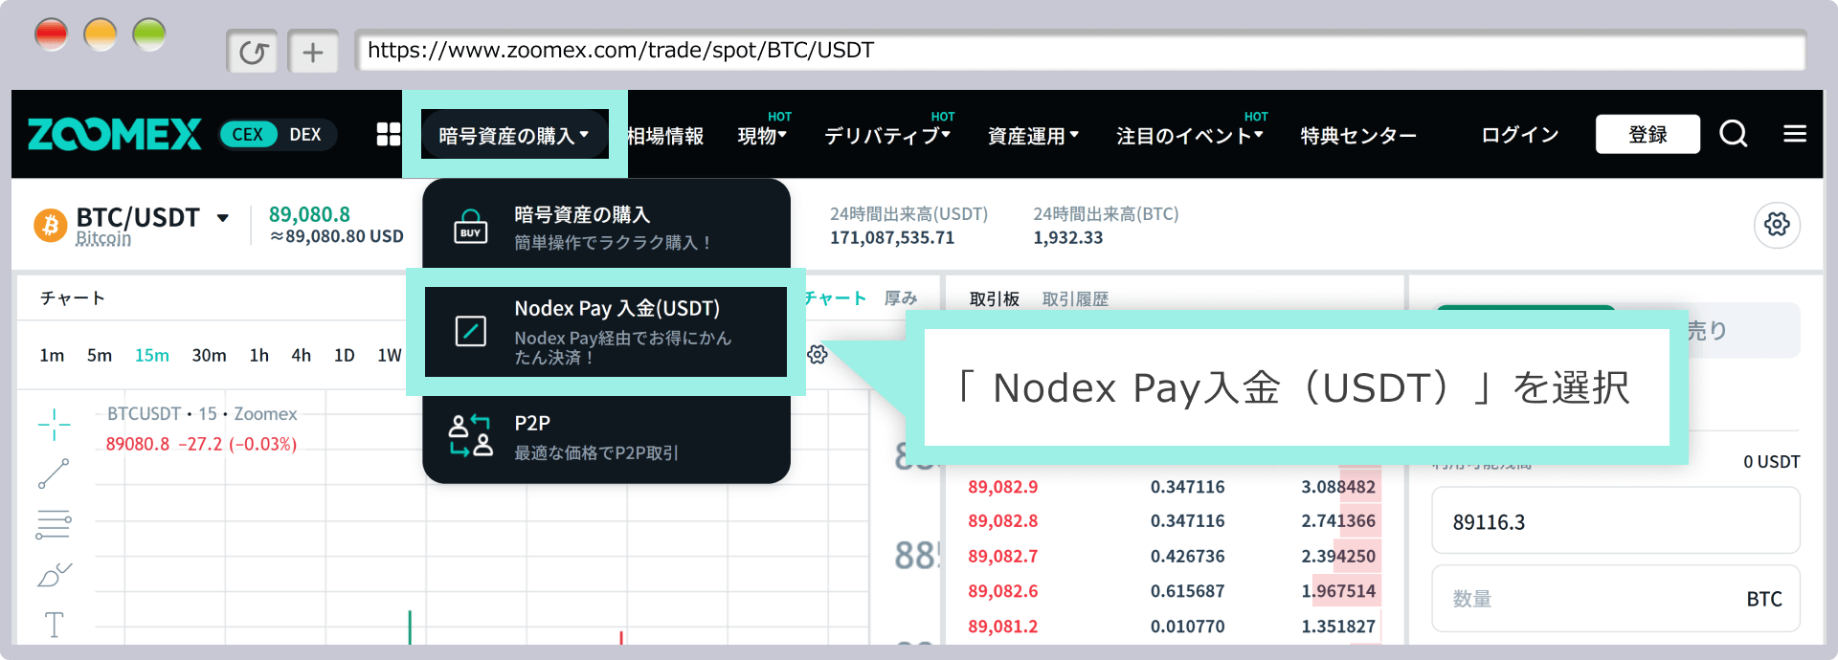Open the apps grid icon
Screen dimensions: 1838x660
(389, 134)
